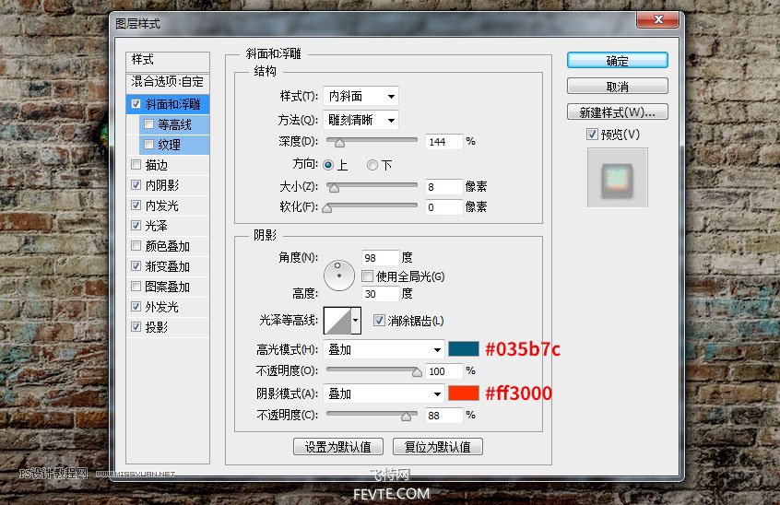Select the 斜面和浮雕 style entry
Image resolution: width=780 pixels, height=505 pixels.
pyautogui.click(x=172, y=104)
